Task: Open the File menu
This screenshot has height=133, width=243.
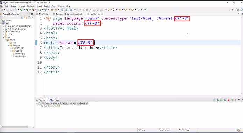Action: tap(2, 6)
